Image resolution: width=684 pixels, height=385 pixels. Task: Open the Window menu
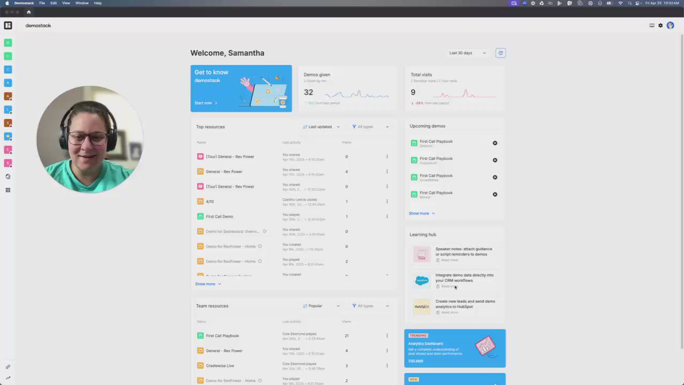point(82,3)
